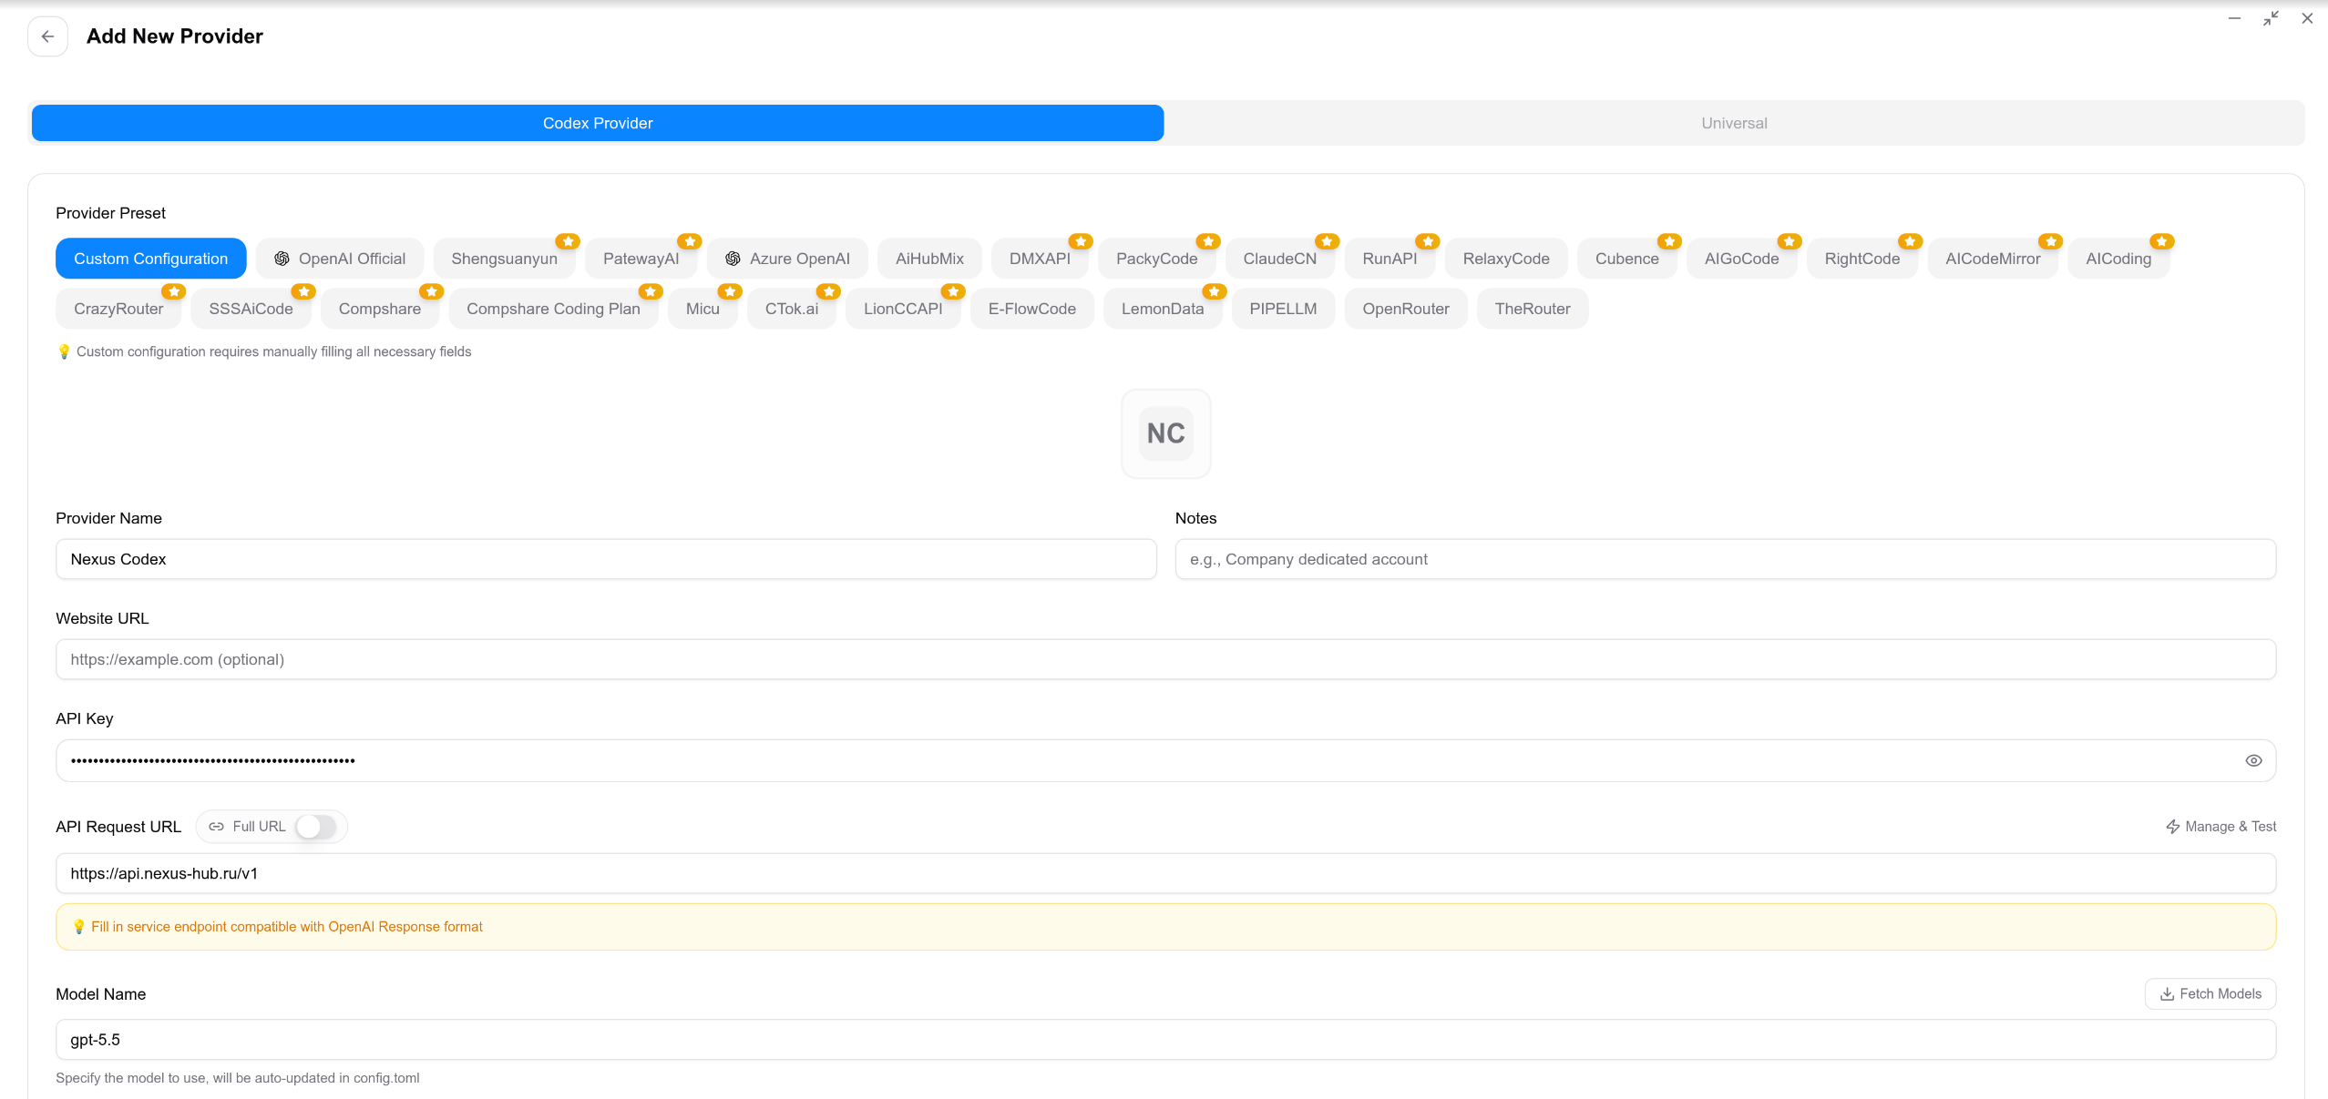This screenshot has width=2328, height=1099.
Task: Click into the Website URL field
Action: click(x=1166, y=659)
